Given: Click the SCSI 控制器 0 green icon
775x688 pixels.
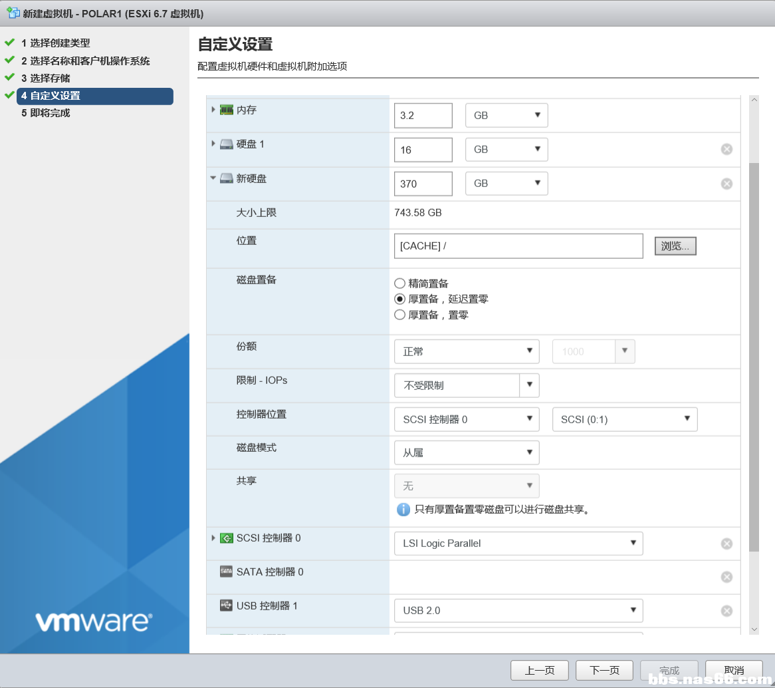Looking at the screenshot, I should [227, 538].
